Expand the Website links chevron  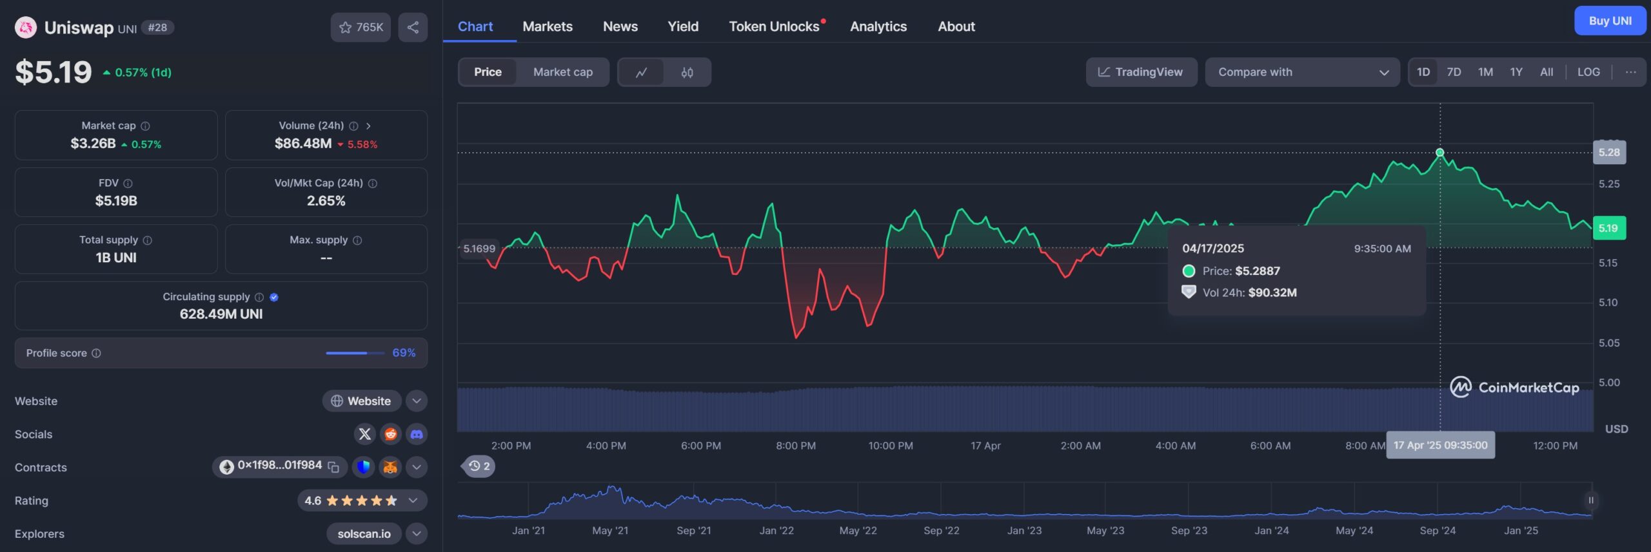[417, 401]
